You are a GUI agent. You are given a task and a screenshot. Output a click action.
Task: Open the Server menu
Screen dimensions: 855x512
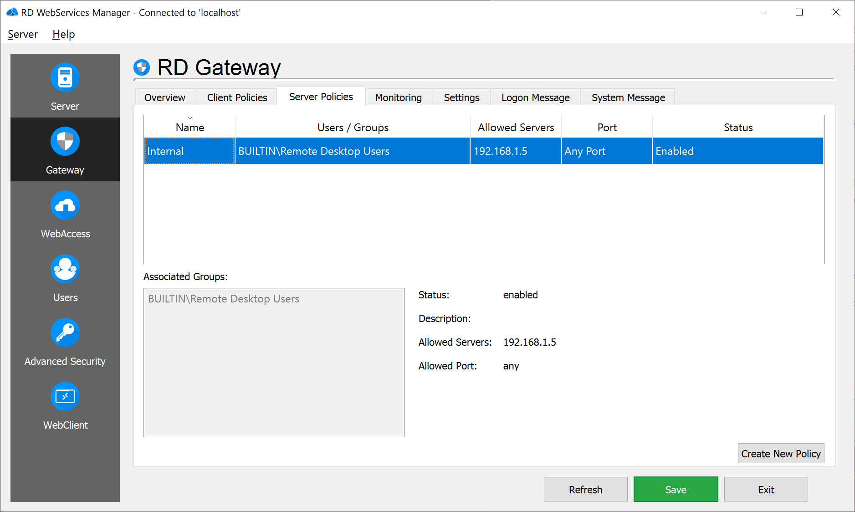23,34
